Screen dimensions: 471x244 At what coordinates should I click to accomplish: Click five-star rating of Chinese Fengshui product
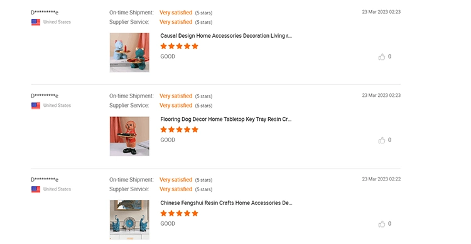tap(180, 213)
